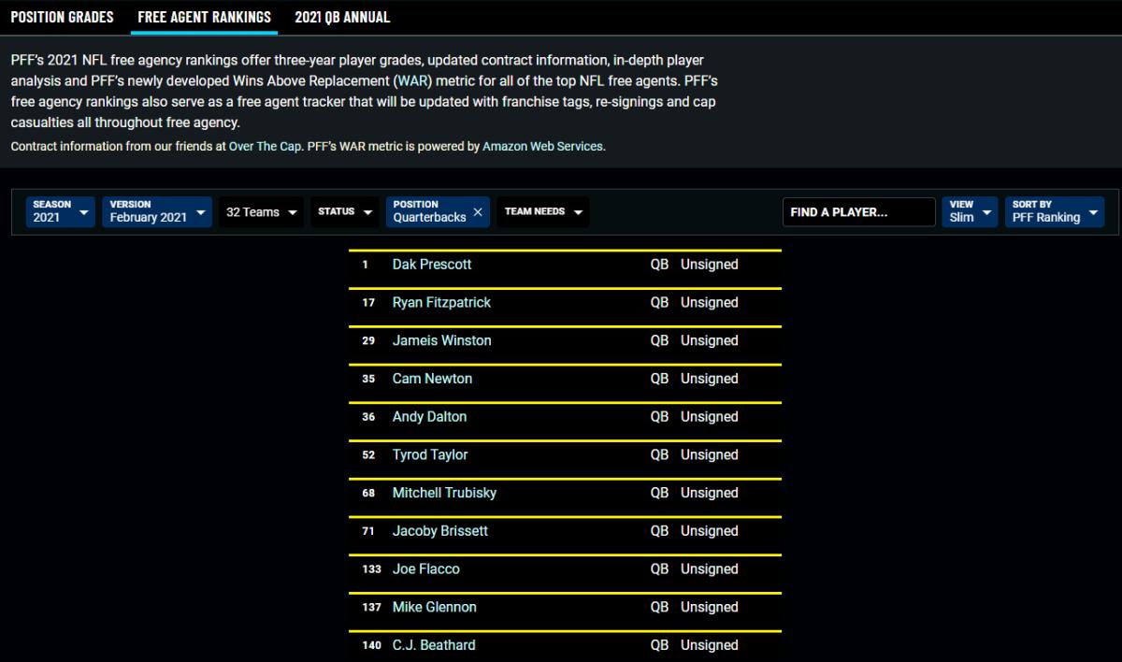Open the 32 Teams filter dropdown
The image size is (1122, 662).
click(262, 212)
